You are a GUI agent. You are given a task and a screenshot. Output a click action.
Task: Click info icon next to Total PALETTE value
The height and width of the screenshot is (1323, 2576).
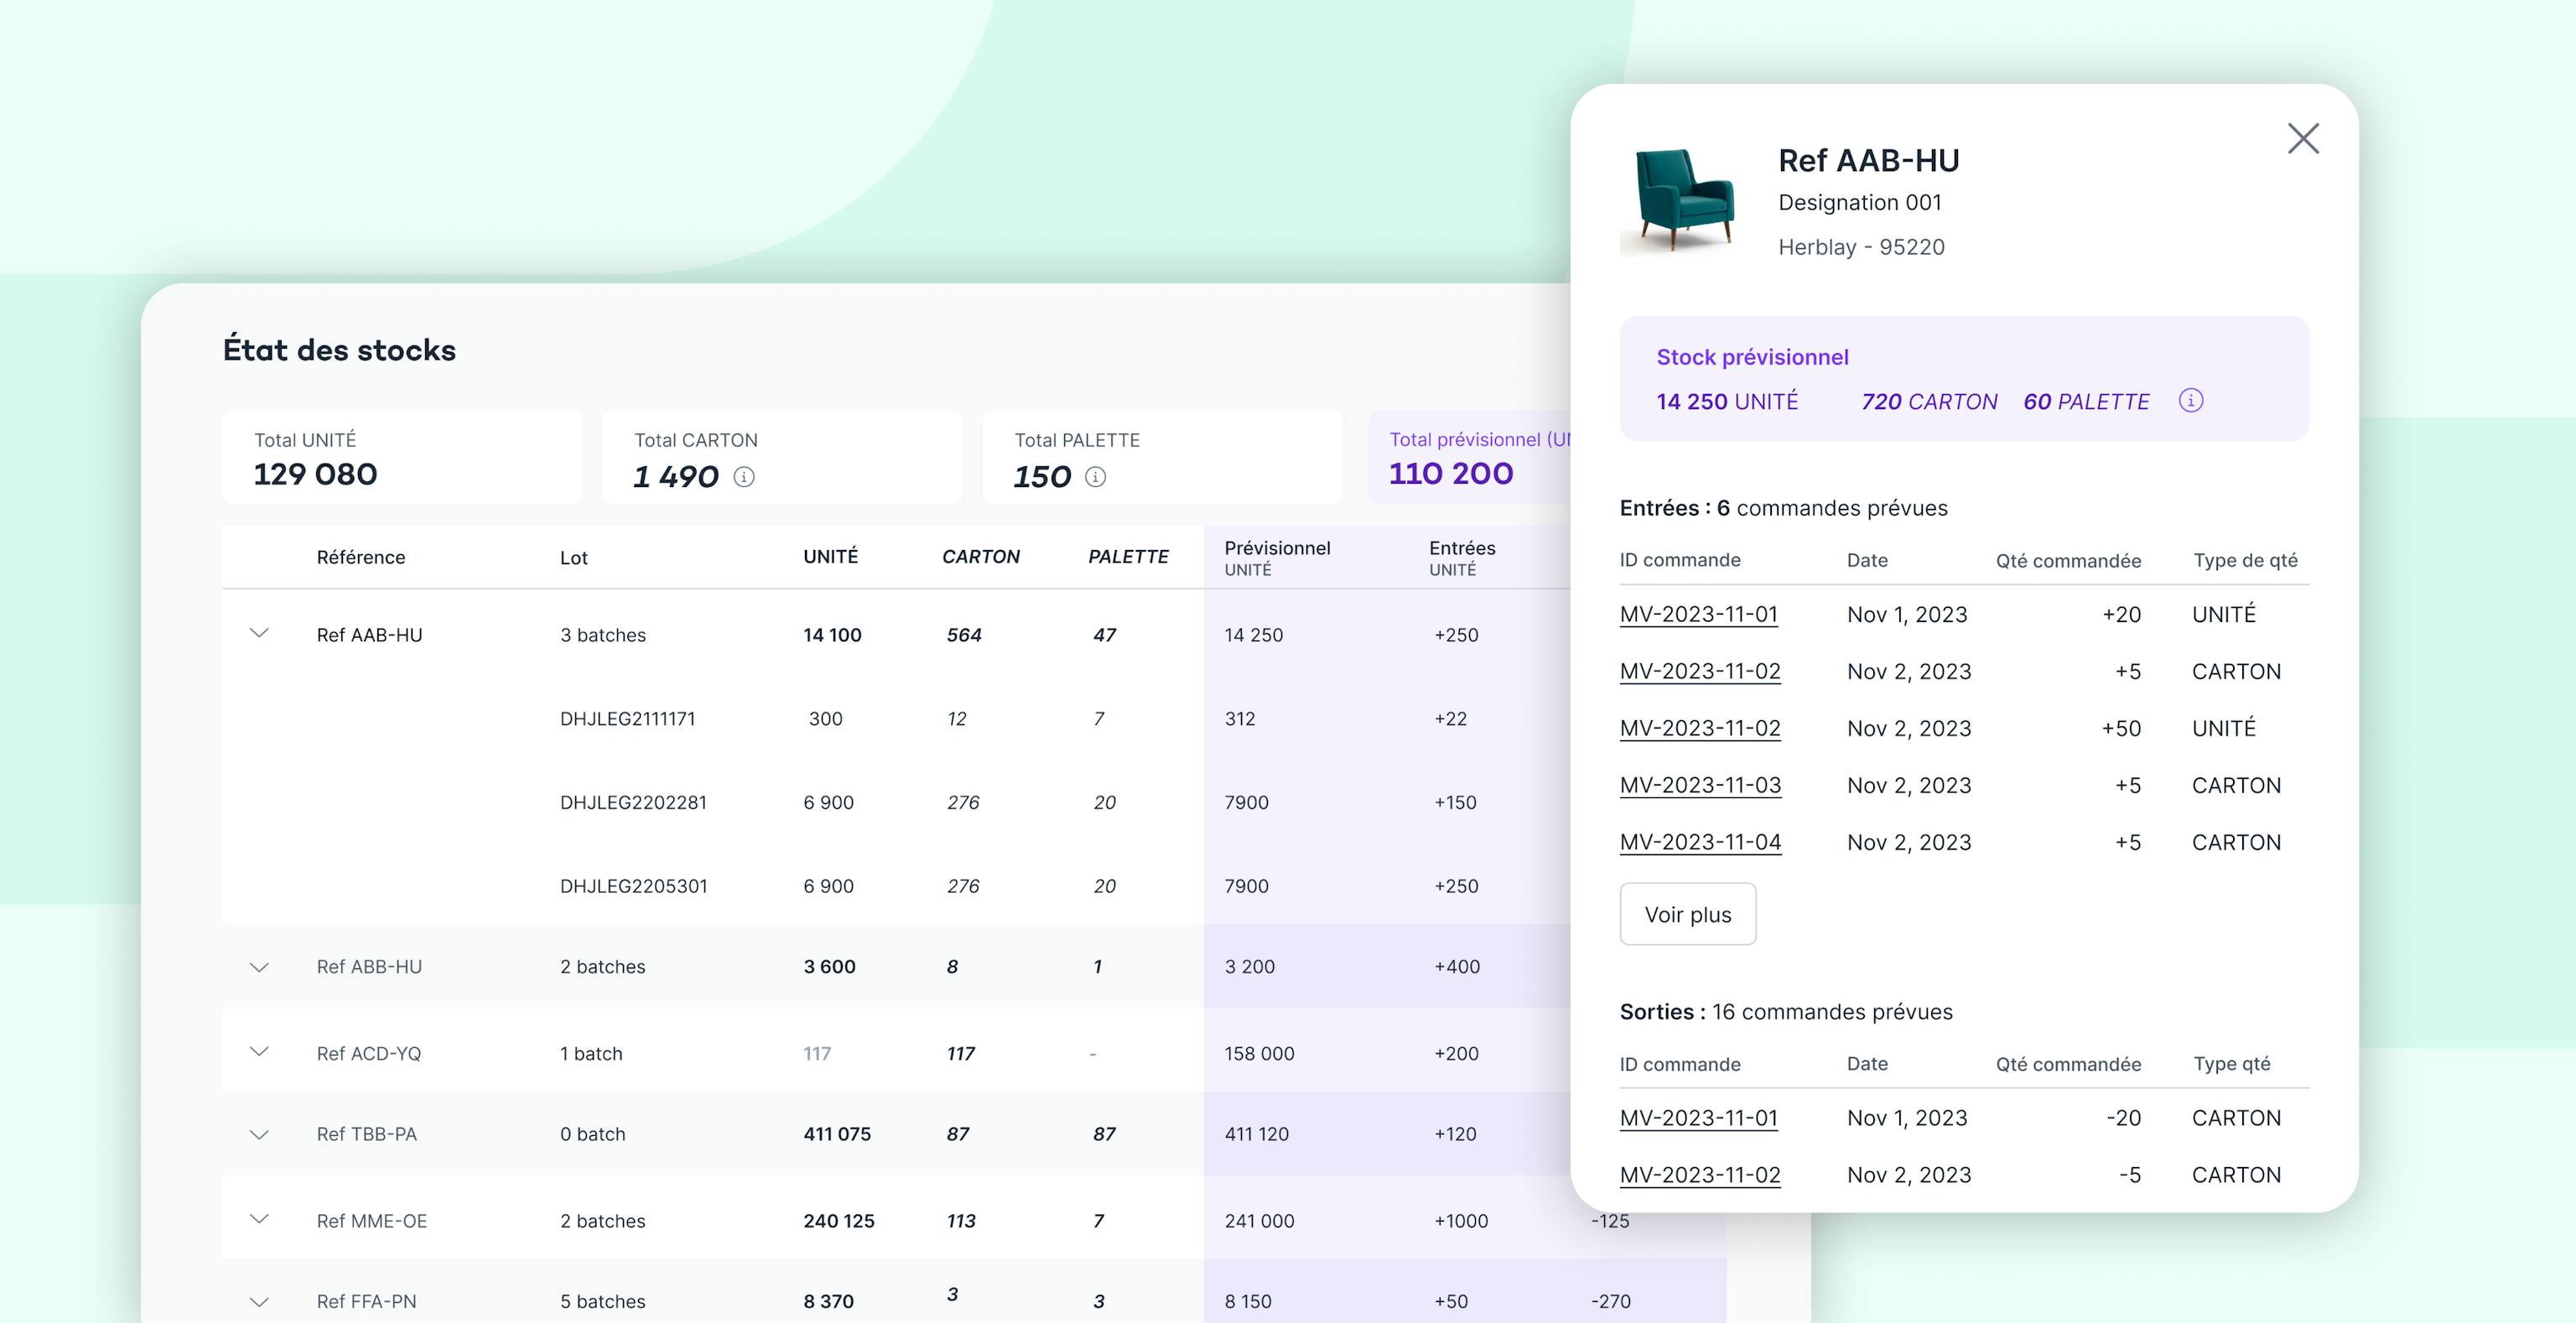tap(1095, 477)
